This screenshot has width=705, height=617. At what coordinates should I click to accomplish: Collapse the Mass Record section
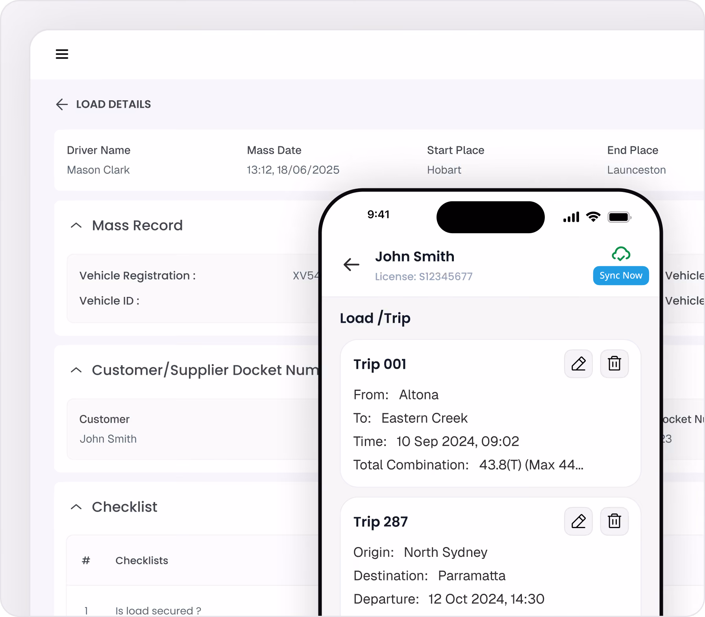click(x=76, y=225)
